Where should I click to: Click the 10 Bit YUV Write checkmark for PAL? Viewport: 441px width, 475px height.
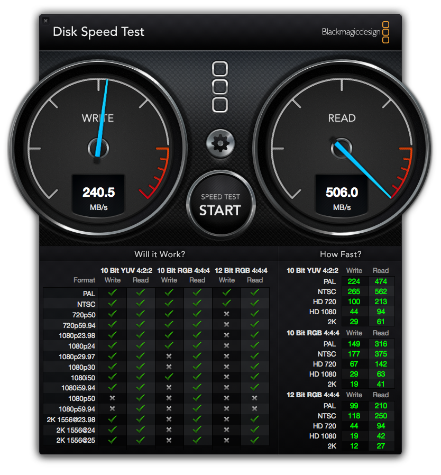point(113,293)
